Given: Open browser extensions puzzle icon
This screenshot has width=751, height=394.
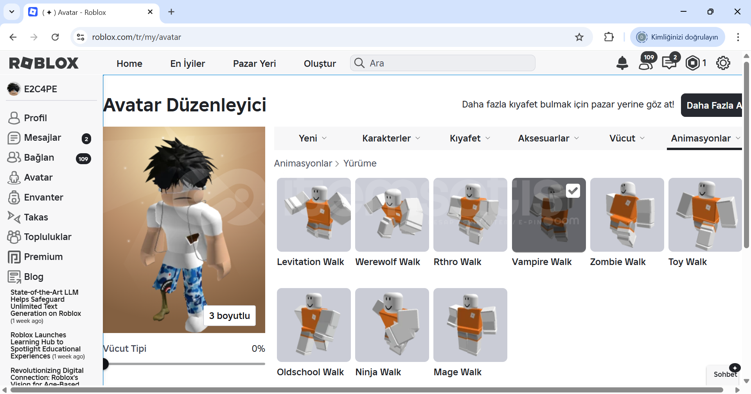Looking at the screenshot, I should pyautogui.click(x=609, y=37).
